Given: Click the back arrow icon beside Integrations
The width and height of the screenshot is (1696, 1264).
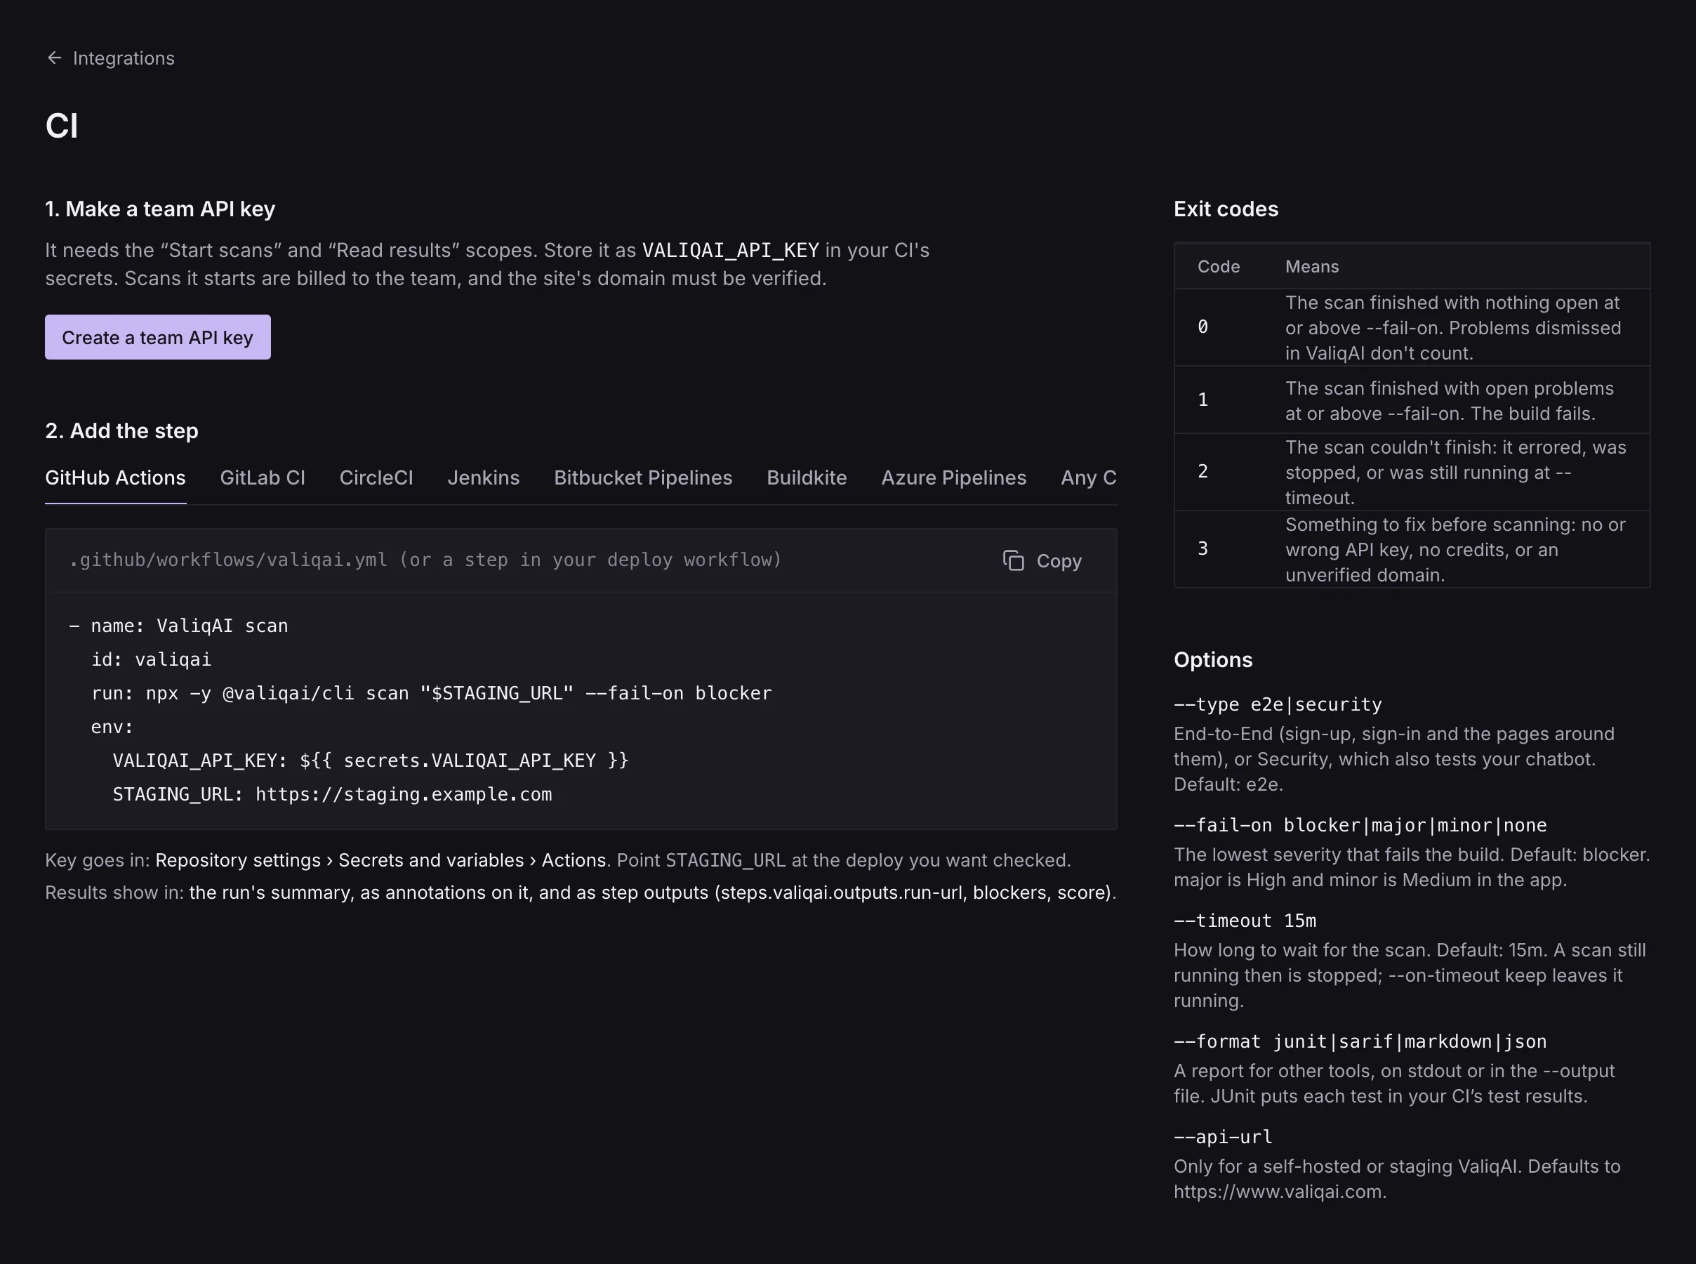Looking at the screenshot, I should [x=54, y=58].
